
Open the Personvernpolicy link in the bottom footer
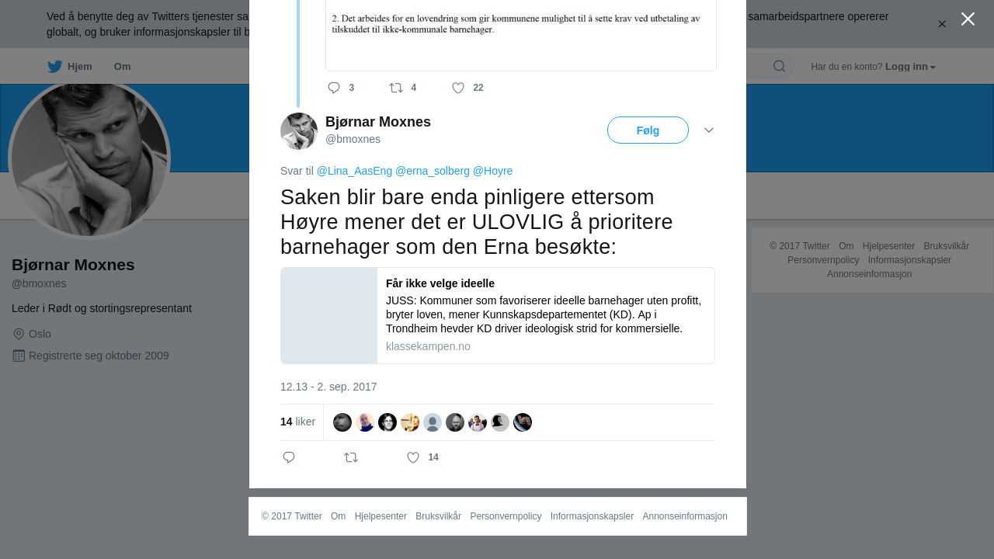pos(506,516)
